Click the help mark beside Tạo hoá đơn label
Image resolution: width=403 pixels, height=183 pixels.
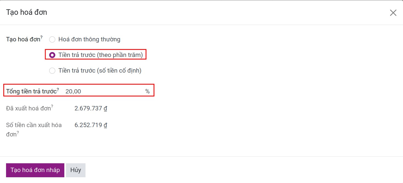[42, 37]
